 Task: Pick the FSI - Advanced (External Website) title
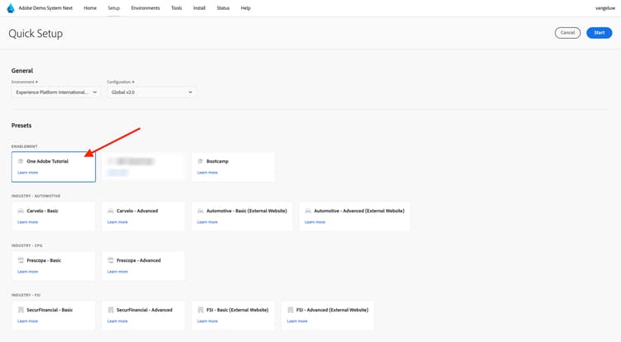(332, 310)
